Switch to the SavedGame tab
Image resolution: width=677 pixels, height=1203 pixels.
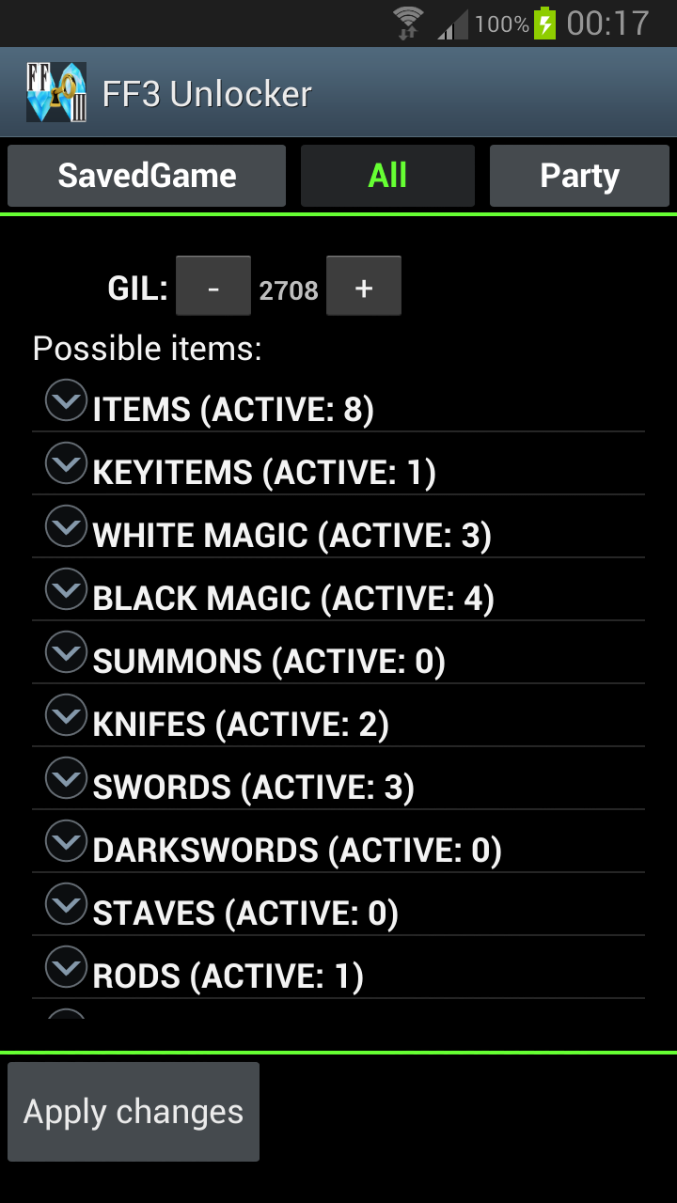click(x=147, y=176)
